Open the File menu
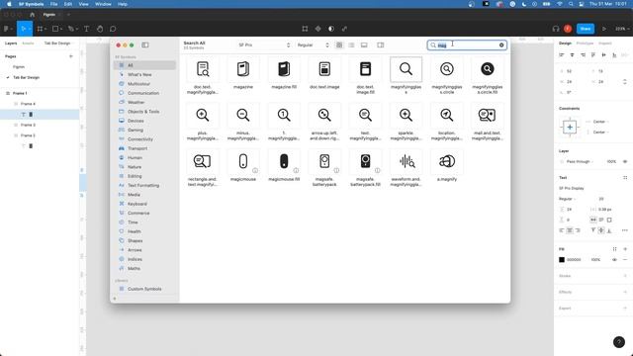Viewport: 633px width, 356px height. coord(53,4)
